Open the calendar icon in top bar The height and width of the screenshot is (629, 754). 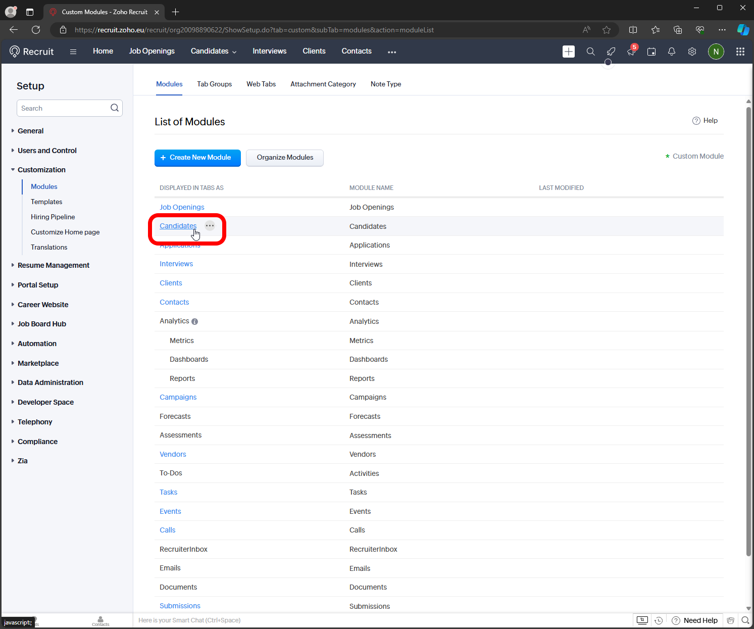pos(651,52)
